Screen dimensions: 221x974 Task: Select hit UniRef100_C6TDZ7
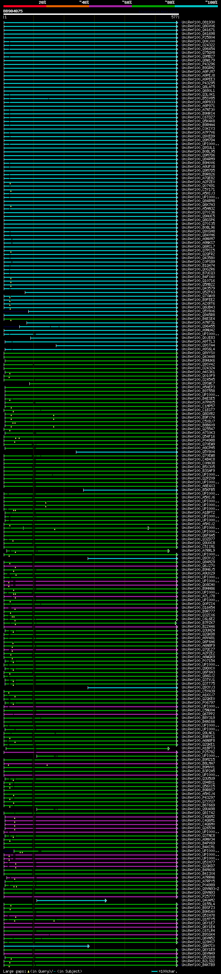click(x=198, y=117)
